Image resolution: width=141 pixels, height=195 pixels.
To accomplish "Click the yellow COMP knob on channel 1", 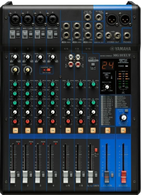I will pos(15,70).
